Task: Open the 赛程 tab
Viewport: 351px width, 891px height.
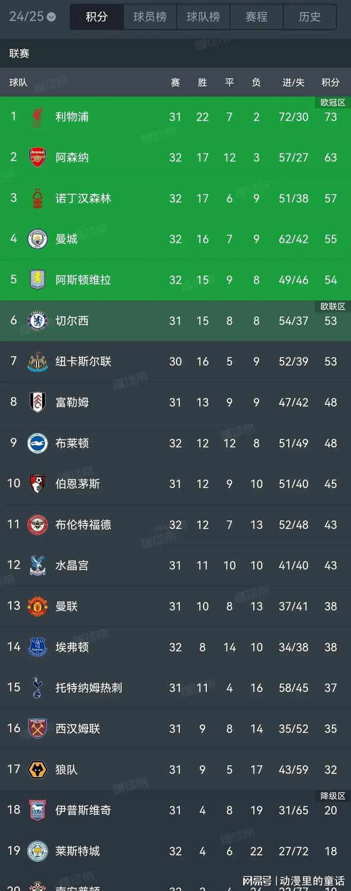Action: point(256,17)
